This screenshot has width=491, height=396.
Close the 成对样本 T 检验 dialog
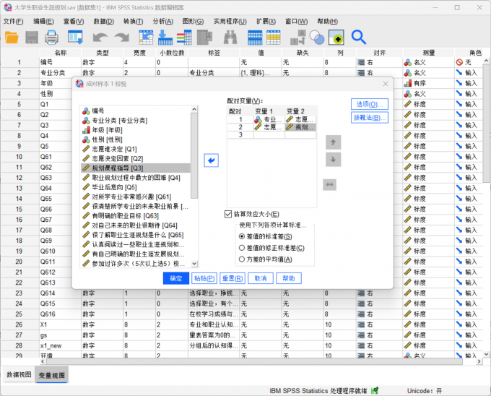point(386,84)
